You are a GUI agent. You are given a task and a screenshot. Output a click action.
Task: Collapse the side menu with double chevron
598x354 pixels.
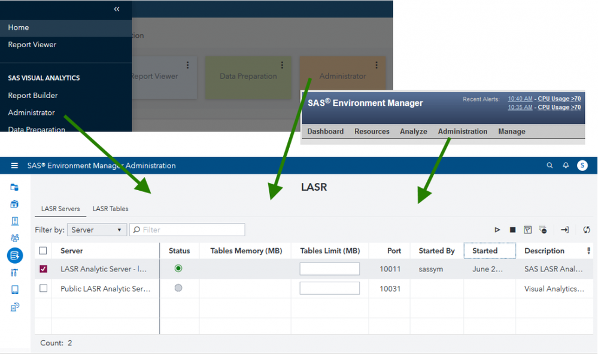[x=117, y=9]
